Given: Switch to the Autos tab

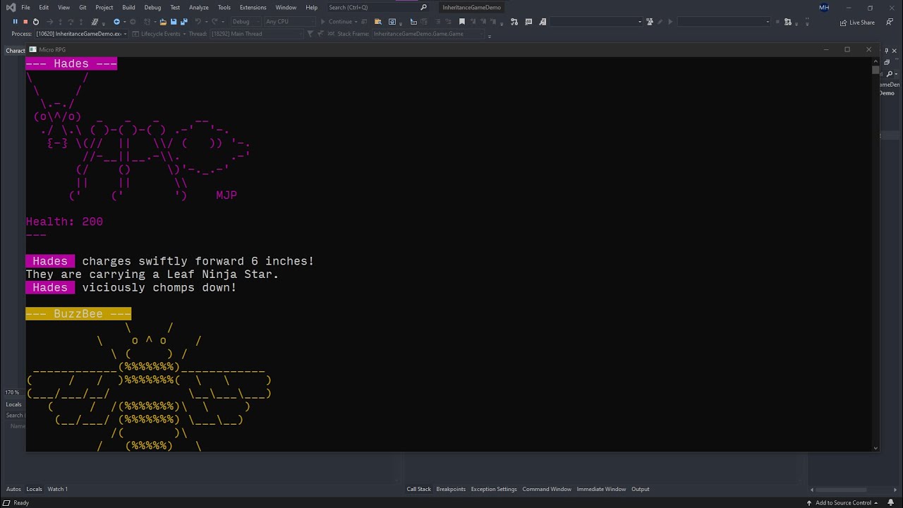Looking at the screenshot, I should pos(13,489).
